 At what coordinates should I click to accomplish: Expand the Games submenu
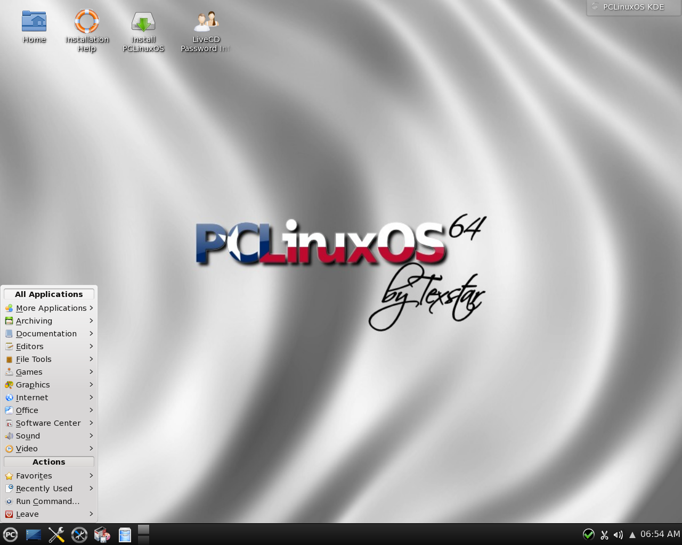click(49, 372)
